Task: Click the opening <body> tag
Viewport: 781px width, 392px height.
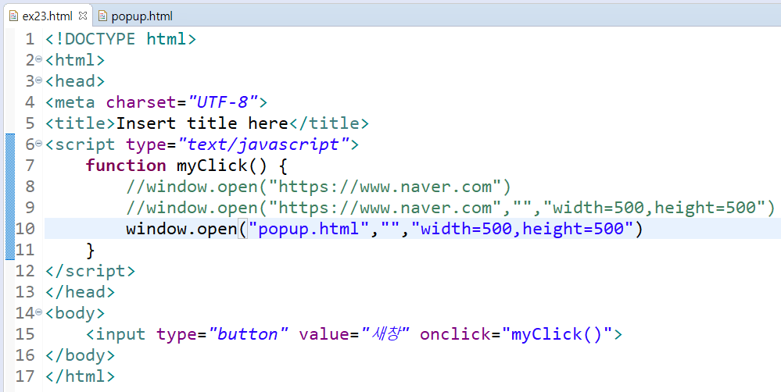Action: tap(75, 313)
